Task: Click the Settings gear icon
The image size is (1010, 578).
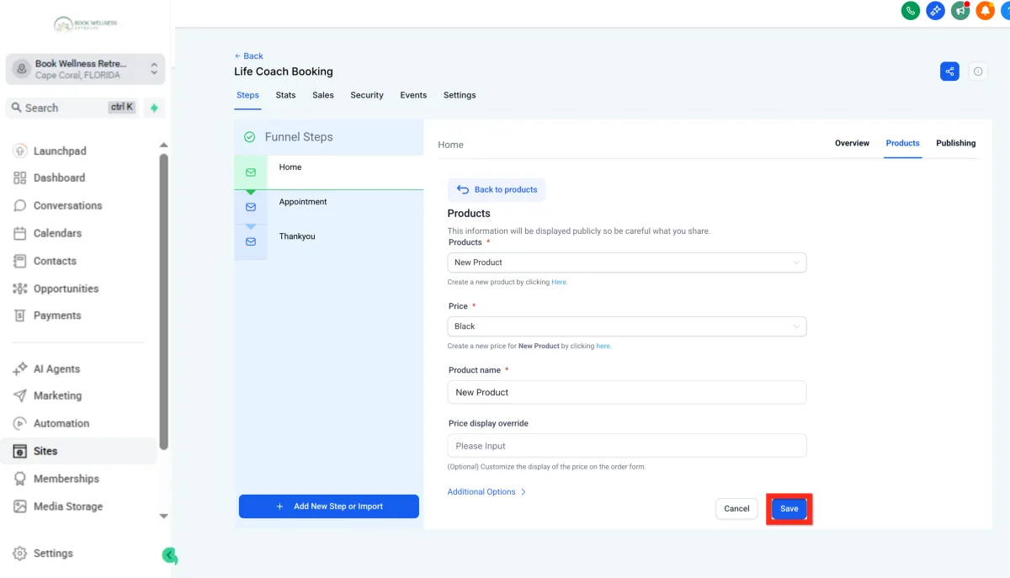Action: 20,554
